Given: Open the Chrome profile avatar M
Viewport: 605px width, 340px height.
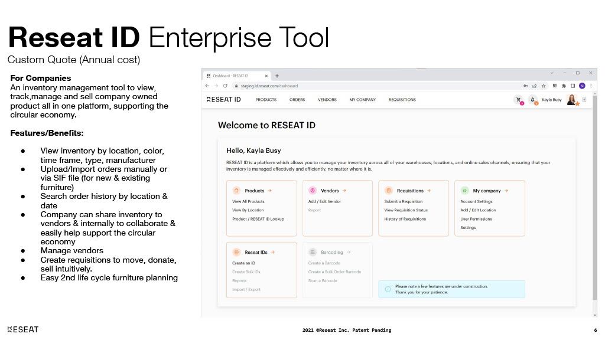Looking at the screenshot, I should 582,86.
